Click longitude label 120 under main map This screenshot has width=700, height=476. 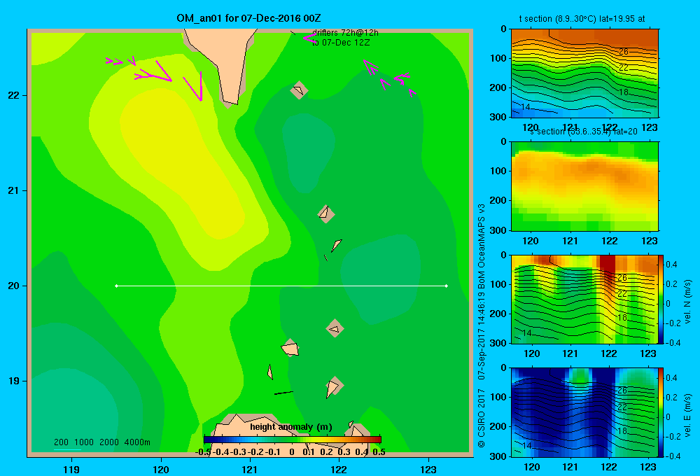(161, 469)
